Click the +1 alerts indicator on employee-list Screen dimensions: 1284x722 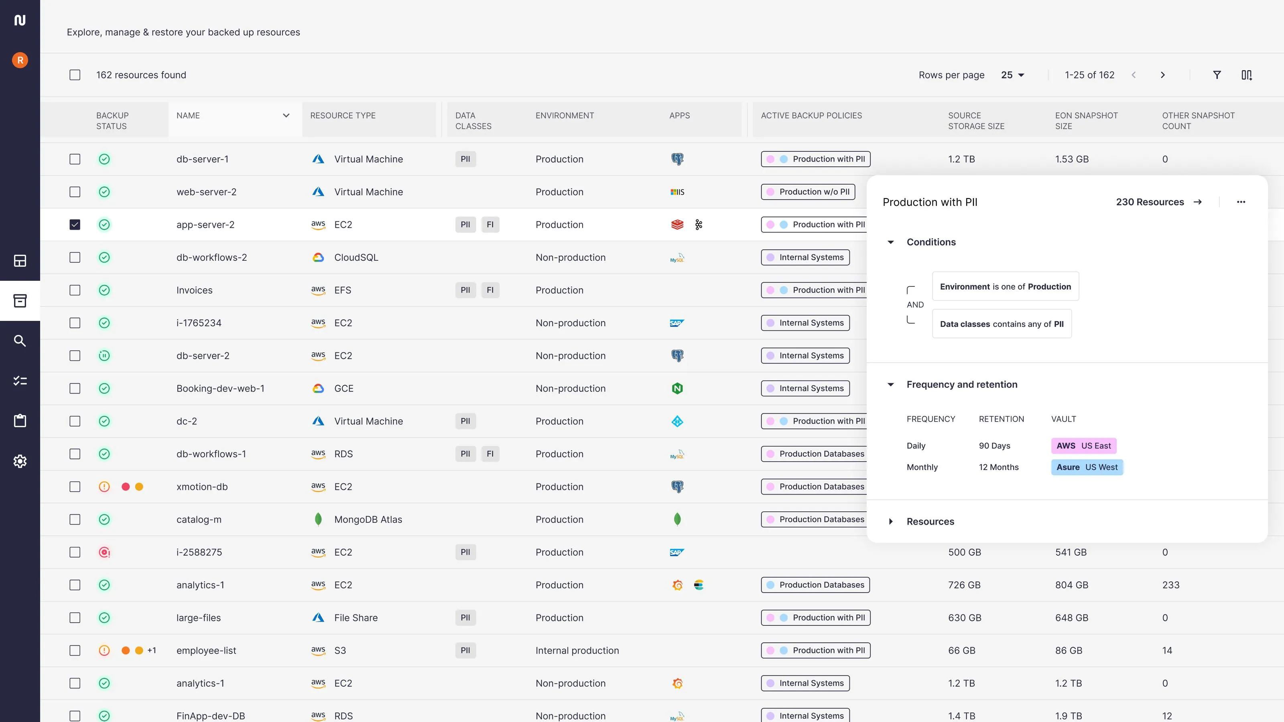[152, 650]
